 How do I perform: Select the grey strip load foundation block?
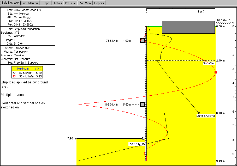pyautogui.click(x=188, y=27)
